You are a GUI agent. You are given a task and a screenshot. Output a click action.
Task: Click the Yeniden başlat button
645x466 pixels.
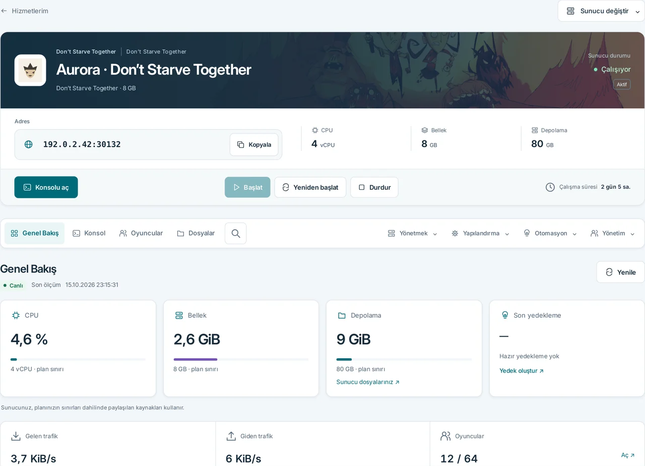point(310,187)
